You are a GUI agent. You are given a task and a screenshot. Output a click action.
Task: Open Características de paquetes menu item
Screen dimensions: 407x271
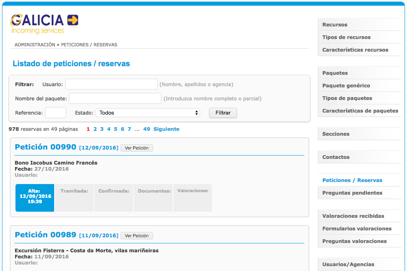(359, 111)
